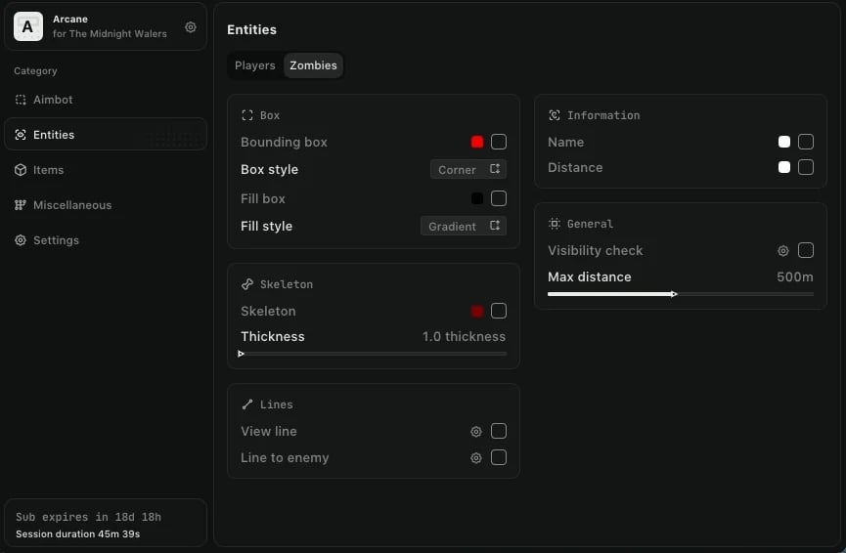
Task: Open the Box style Corner dropdown
Action: 468,170
